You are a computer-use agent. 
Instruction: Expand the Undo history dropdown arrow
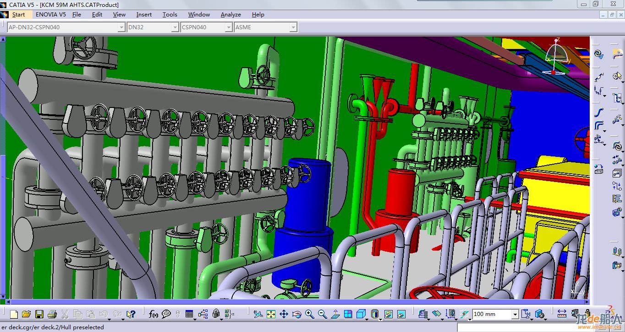[110, 319]
